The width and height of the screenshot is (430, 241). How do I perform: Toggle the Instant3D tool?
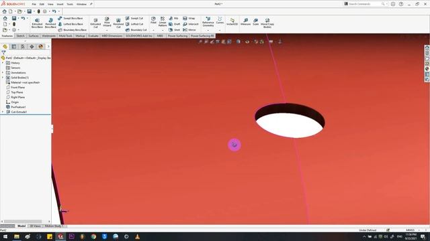(232, 22)
